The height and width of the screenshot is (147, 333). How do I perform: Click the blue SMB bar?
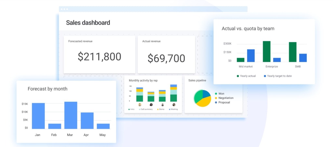tap(303, 58)
